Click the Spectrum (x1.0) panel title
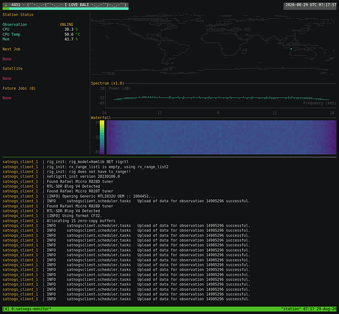339x314 pixels. pos(107,84)
